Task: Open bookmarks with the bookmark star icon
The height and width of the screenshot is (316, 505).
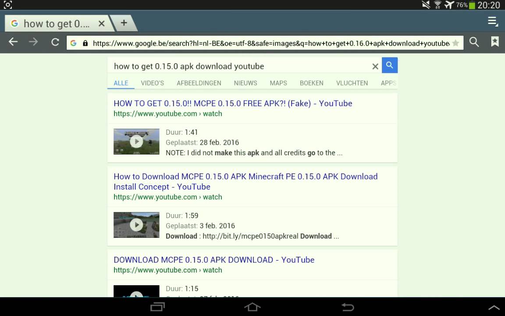Action: 494,42
